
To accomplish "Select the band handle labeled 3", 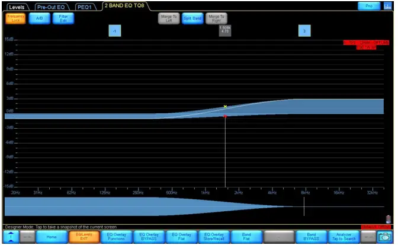I will [x=304, y=31].
